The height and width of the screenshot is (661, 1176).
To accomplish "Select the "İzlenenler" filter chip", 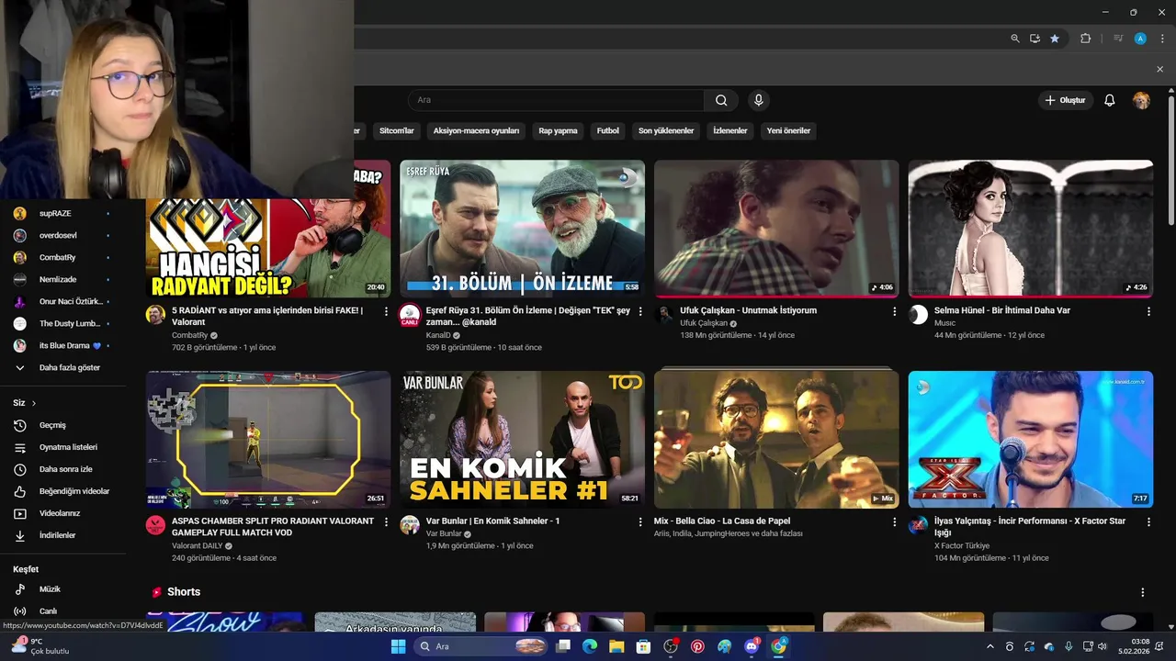I will (x=730, y=130).
